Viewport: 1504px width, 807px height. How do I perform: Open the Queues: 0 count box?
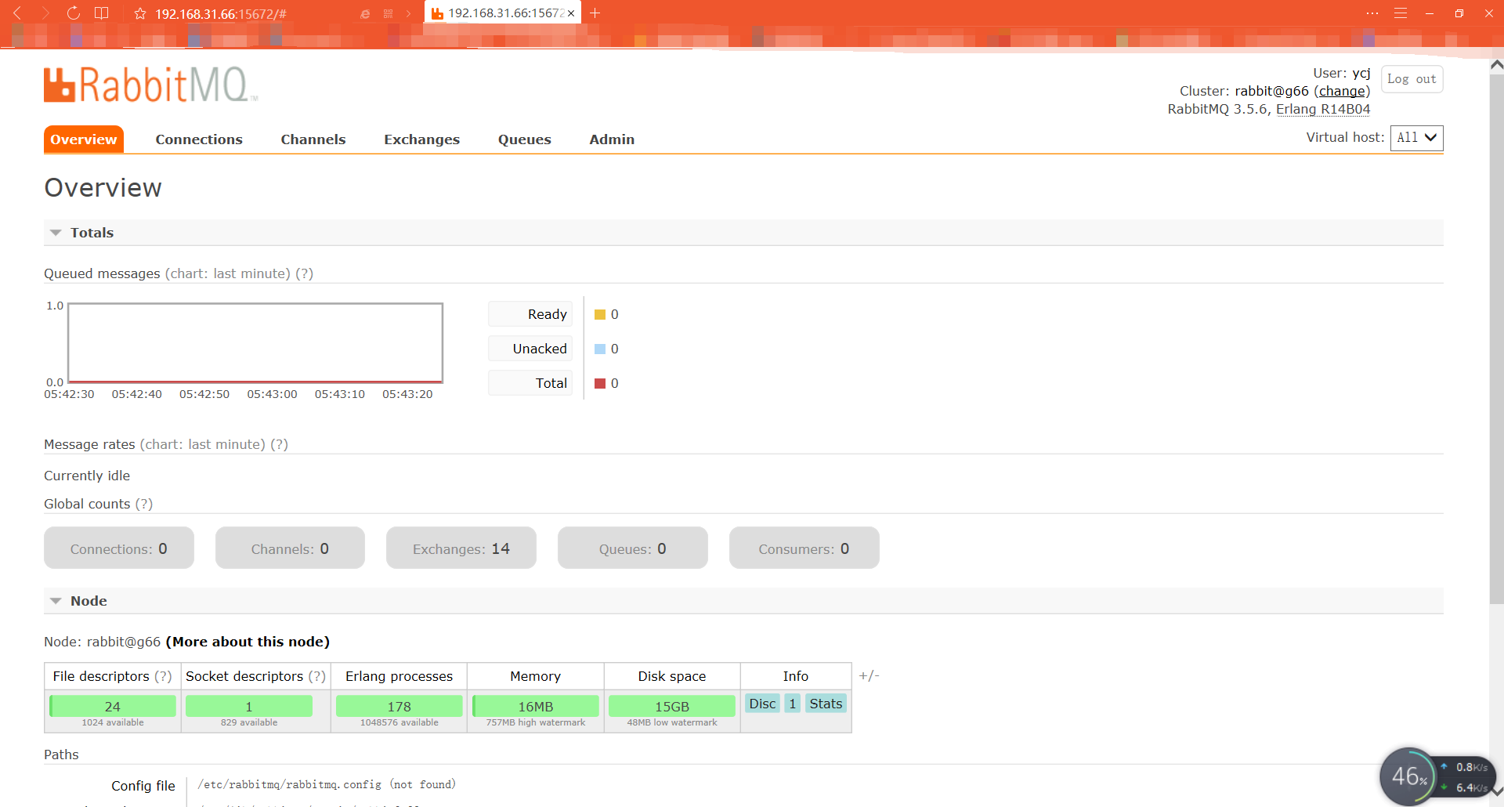tap(633, 548)
